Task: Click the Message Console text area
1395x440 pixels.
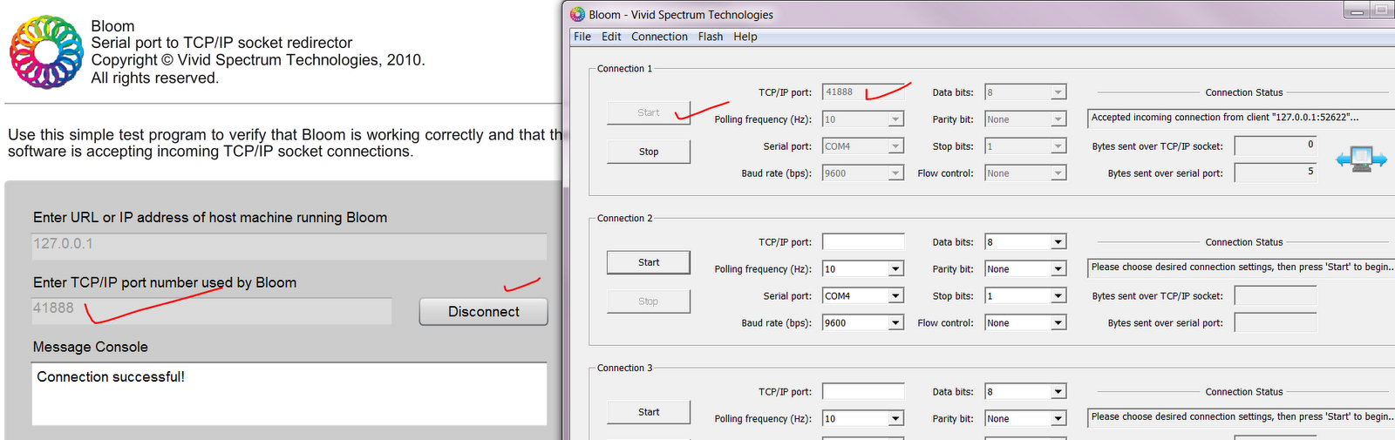Action: click(x=289, y=394)
